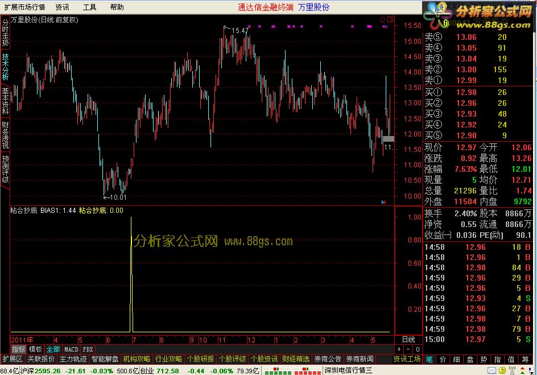Viewport: 537px width, 375px height.
Task: Select the 盘 tab in the quote panel
Action: point(470,359)
